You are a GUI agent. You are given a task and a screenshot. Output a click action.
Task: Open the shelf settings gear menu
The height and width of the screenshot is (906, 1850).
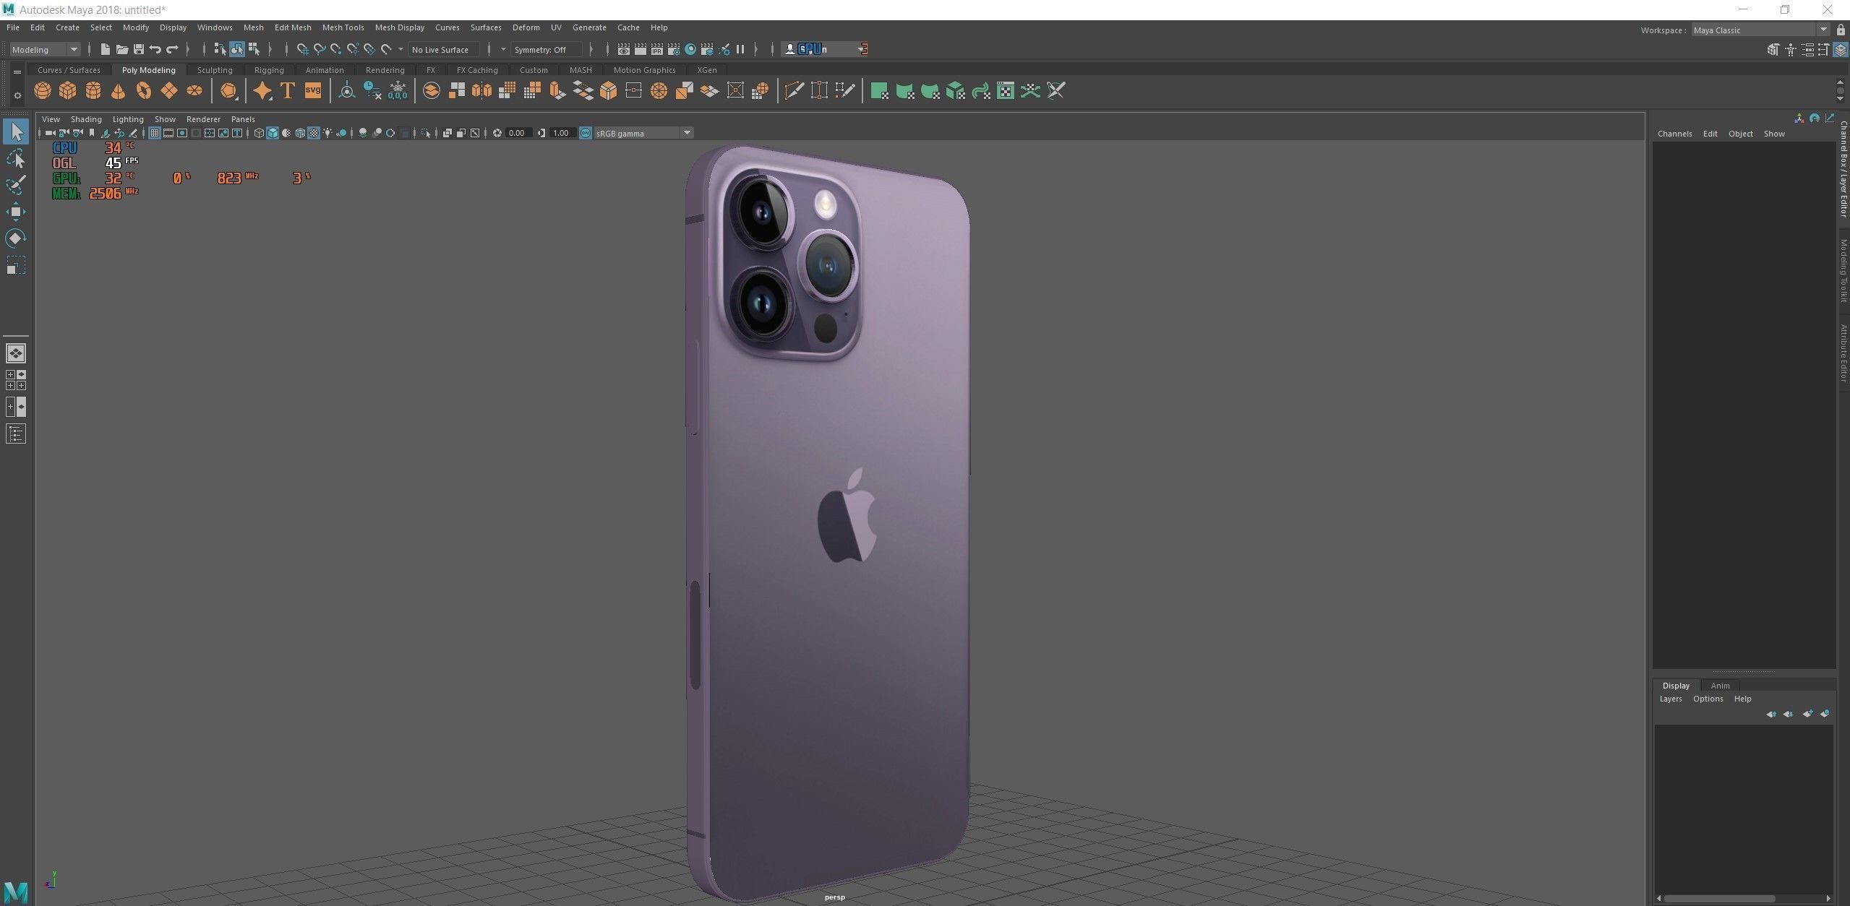pos(17,95)
